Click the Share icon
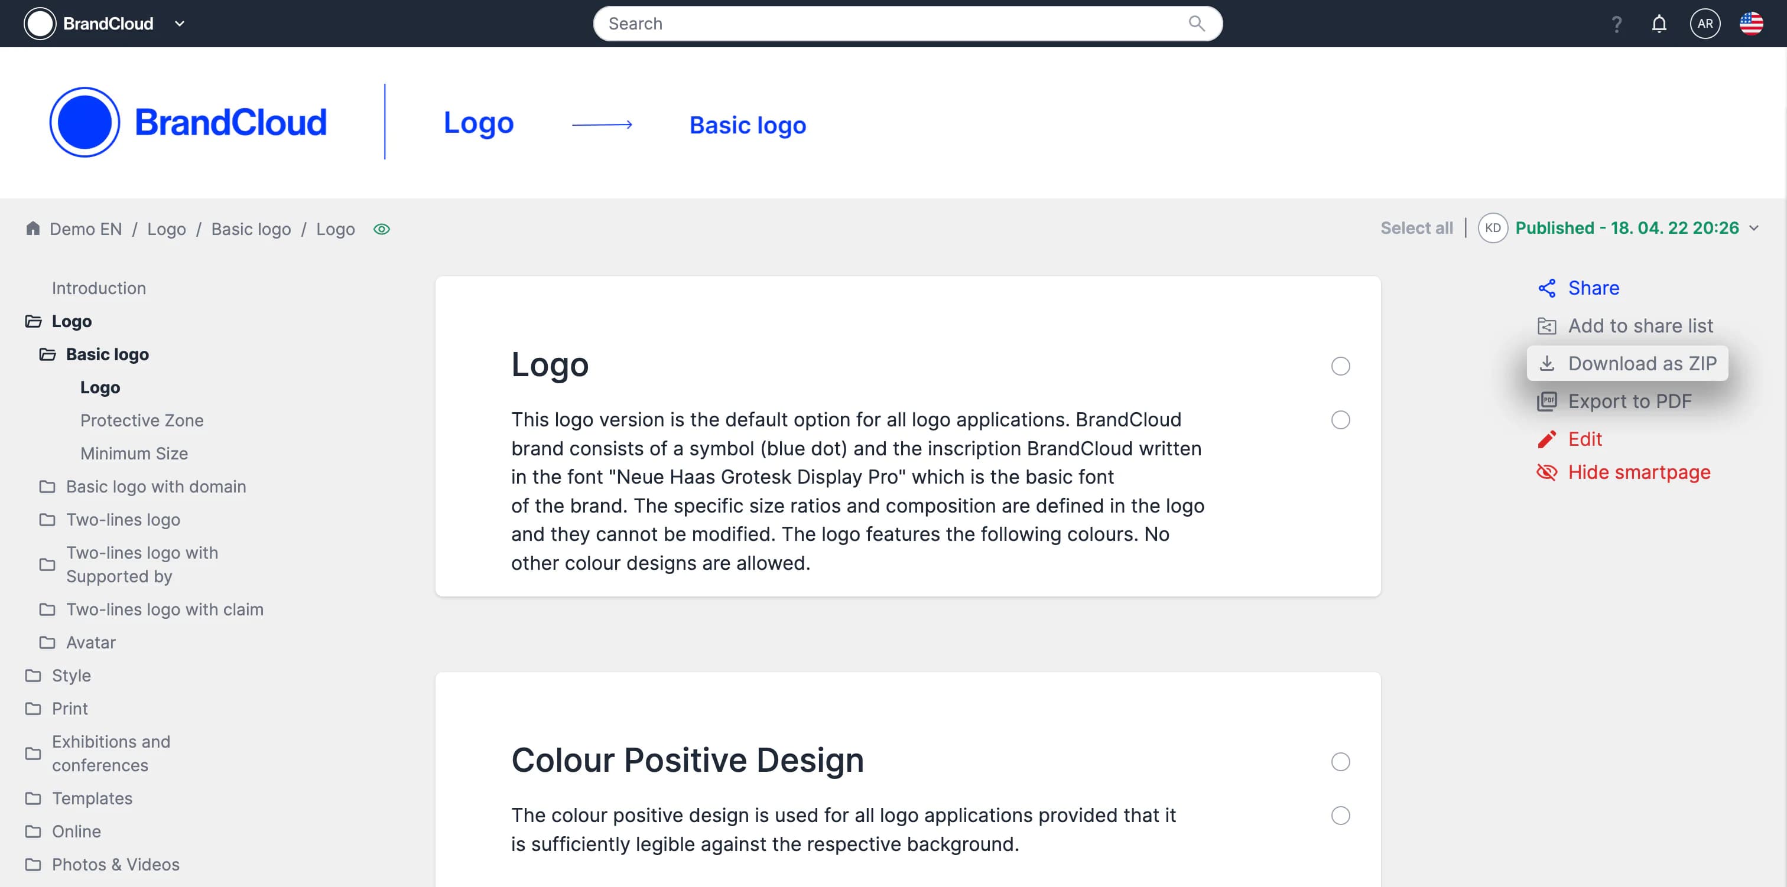Viewport: 1787px width, 887px height. click(x=1547, y=289)
